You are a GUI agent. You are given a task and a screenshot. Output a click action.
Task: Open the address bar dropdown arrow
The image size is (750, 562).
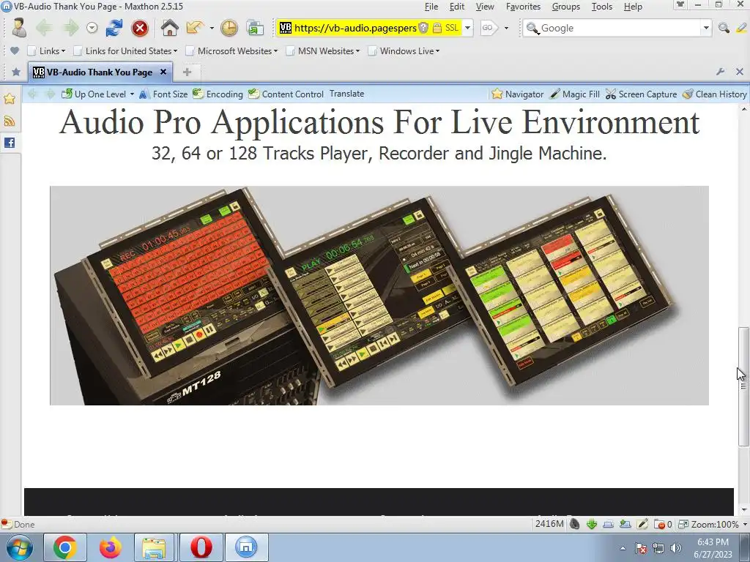point(468,28)
